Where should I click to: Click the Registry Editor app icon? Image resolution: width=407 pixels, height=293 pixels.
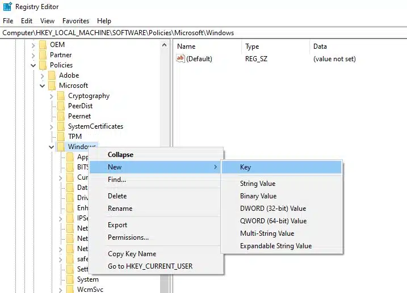pyautogui.click(x=7, y=6)
